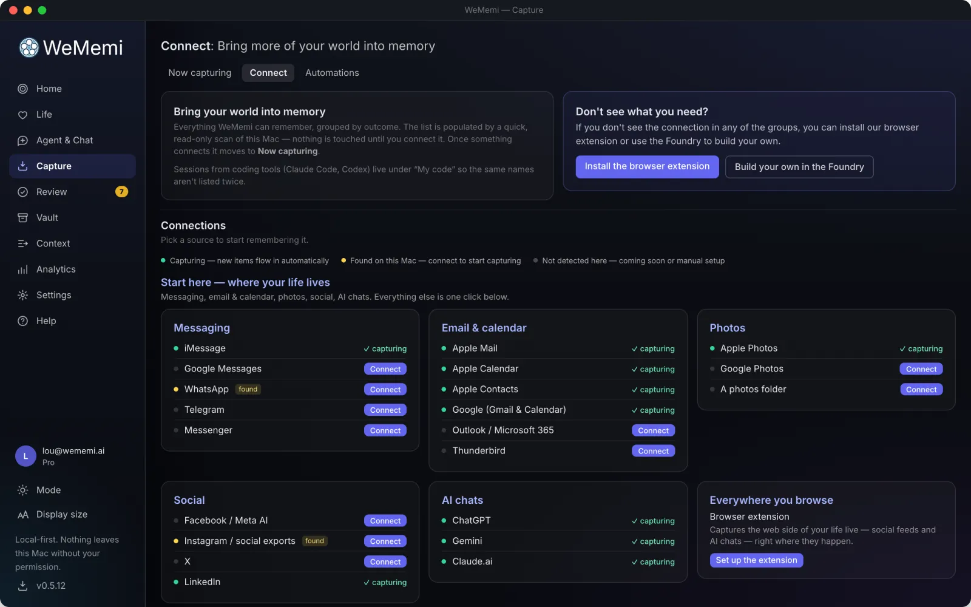Click the Capture download icon in sidebar
Screen dimensions: 971x607
pos(22,166)
